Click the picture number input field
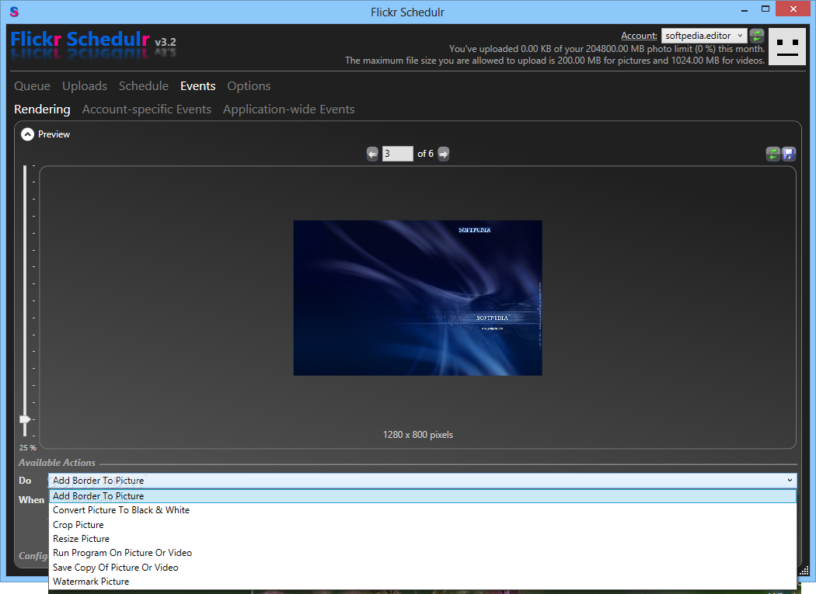816x594 pixels. (398, 154)
